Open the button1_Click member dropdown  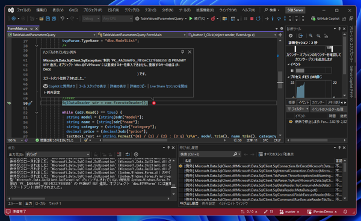pos(232,35)
